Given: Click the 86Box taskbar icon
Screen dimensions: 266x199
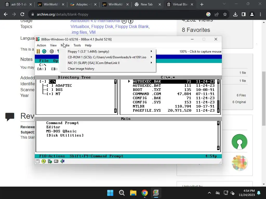Looking at the screenshot, I should [x=156, y=193].
